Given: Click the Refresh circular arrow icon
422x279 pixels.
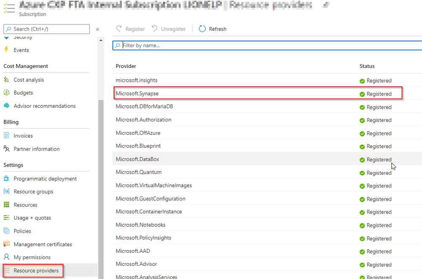Looking at the screenshot, I should pos(202,29).
